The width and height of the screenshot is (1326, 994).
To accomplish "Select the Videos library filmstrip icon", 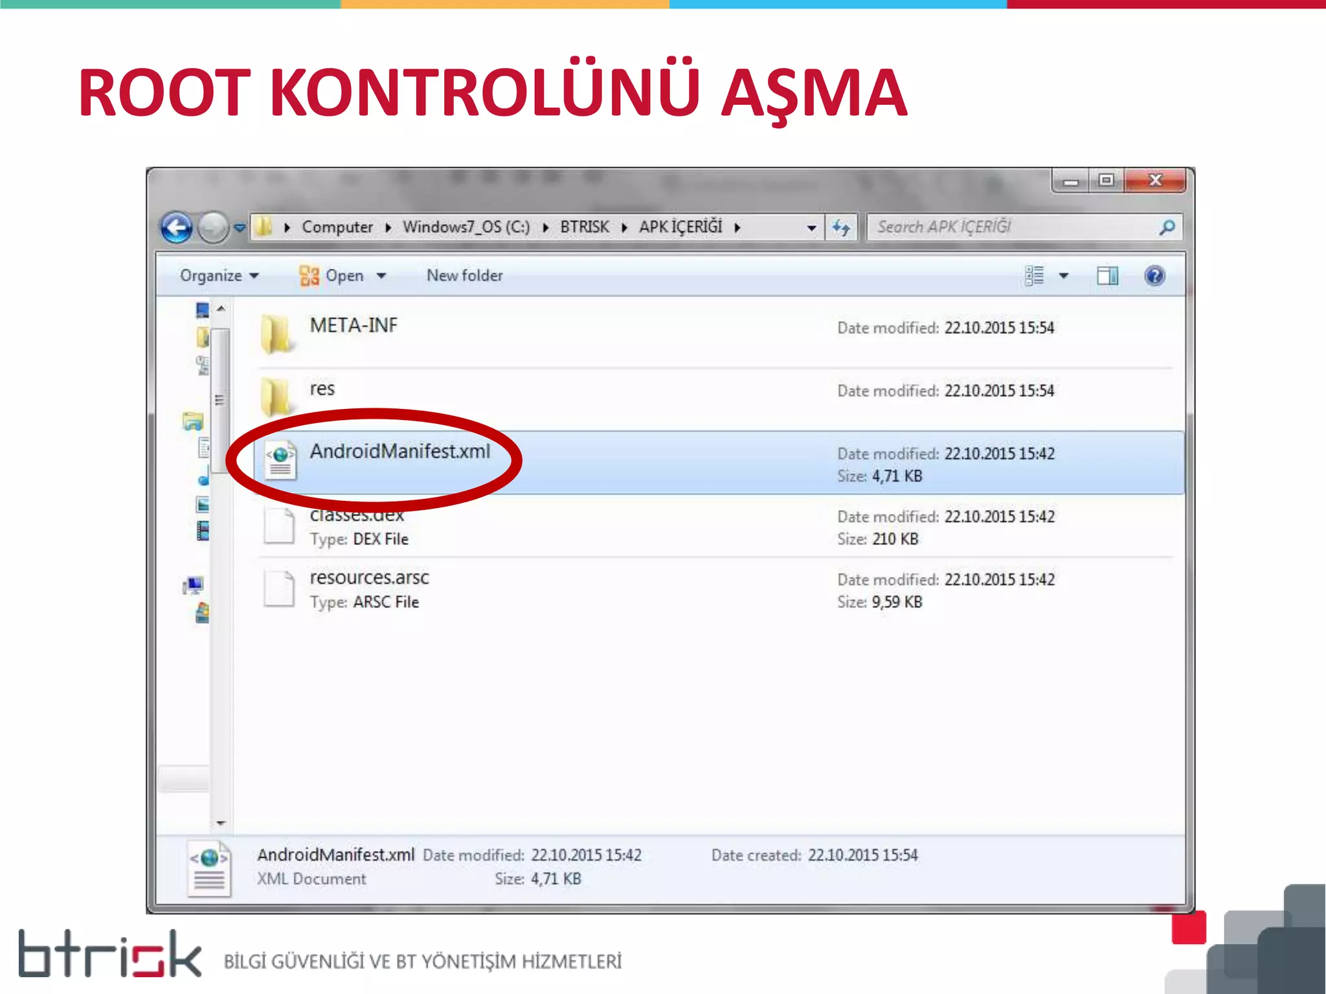I will (x=203, y=531).
